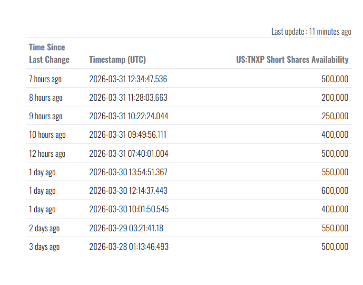Select the '2 days ago' cell
The image size is (363, 285).
pos(44,228)
